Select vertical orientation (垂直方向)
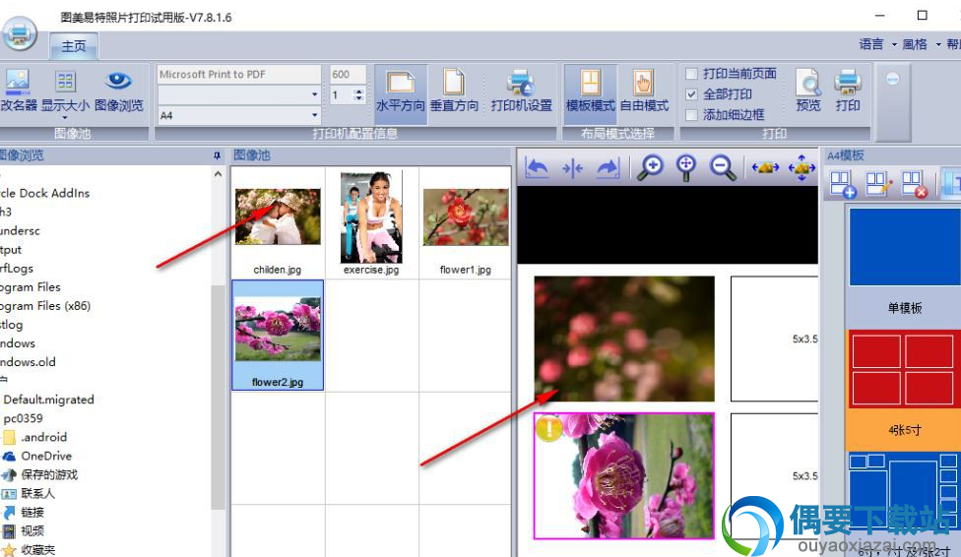The image size is (961, 557). coord(454,92)
